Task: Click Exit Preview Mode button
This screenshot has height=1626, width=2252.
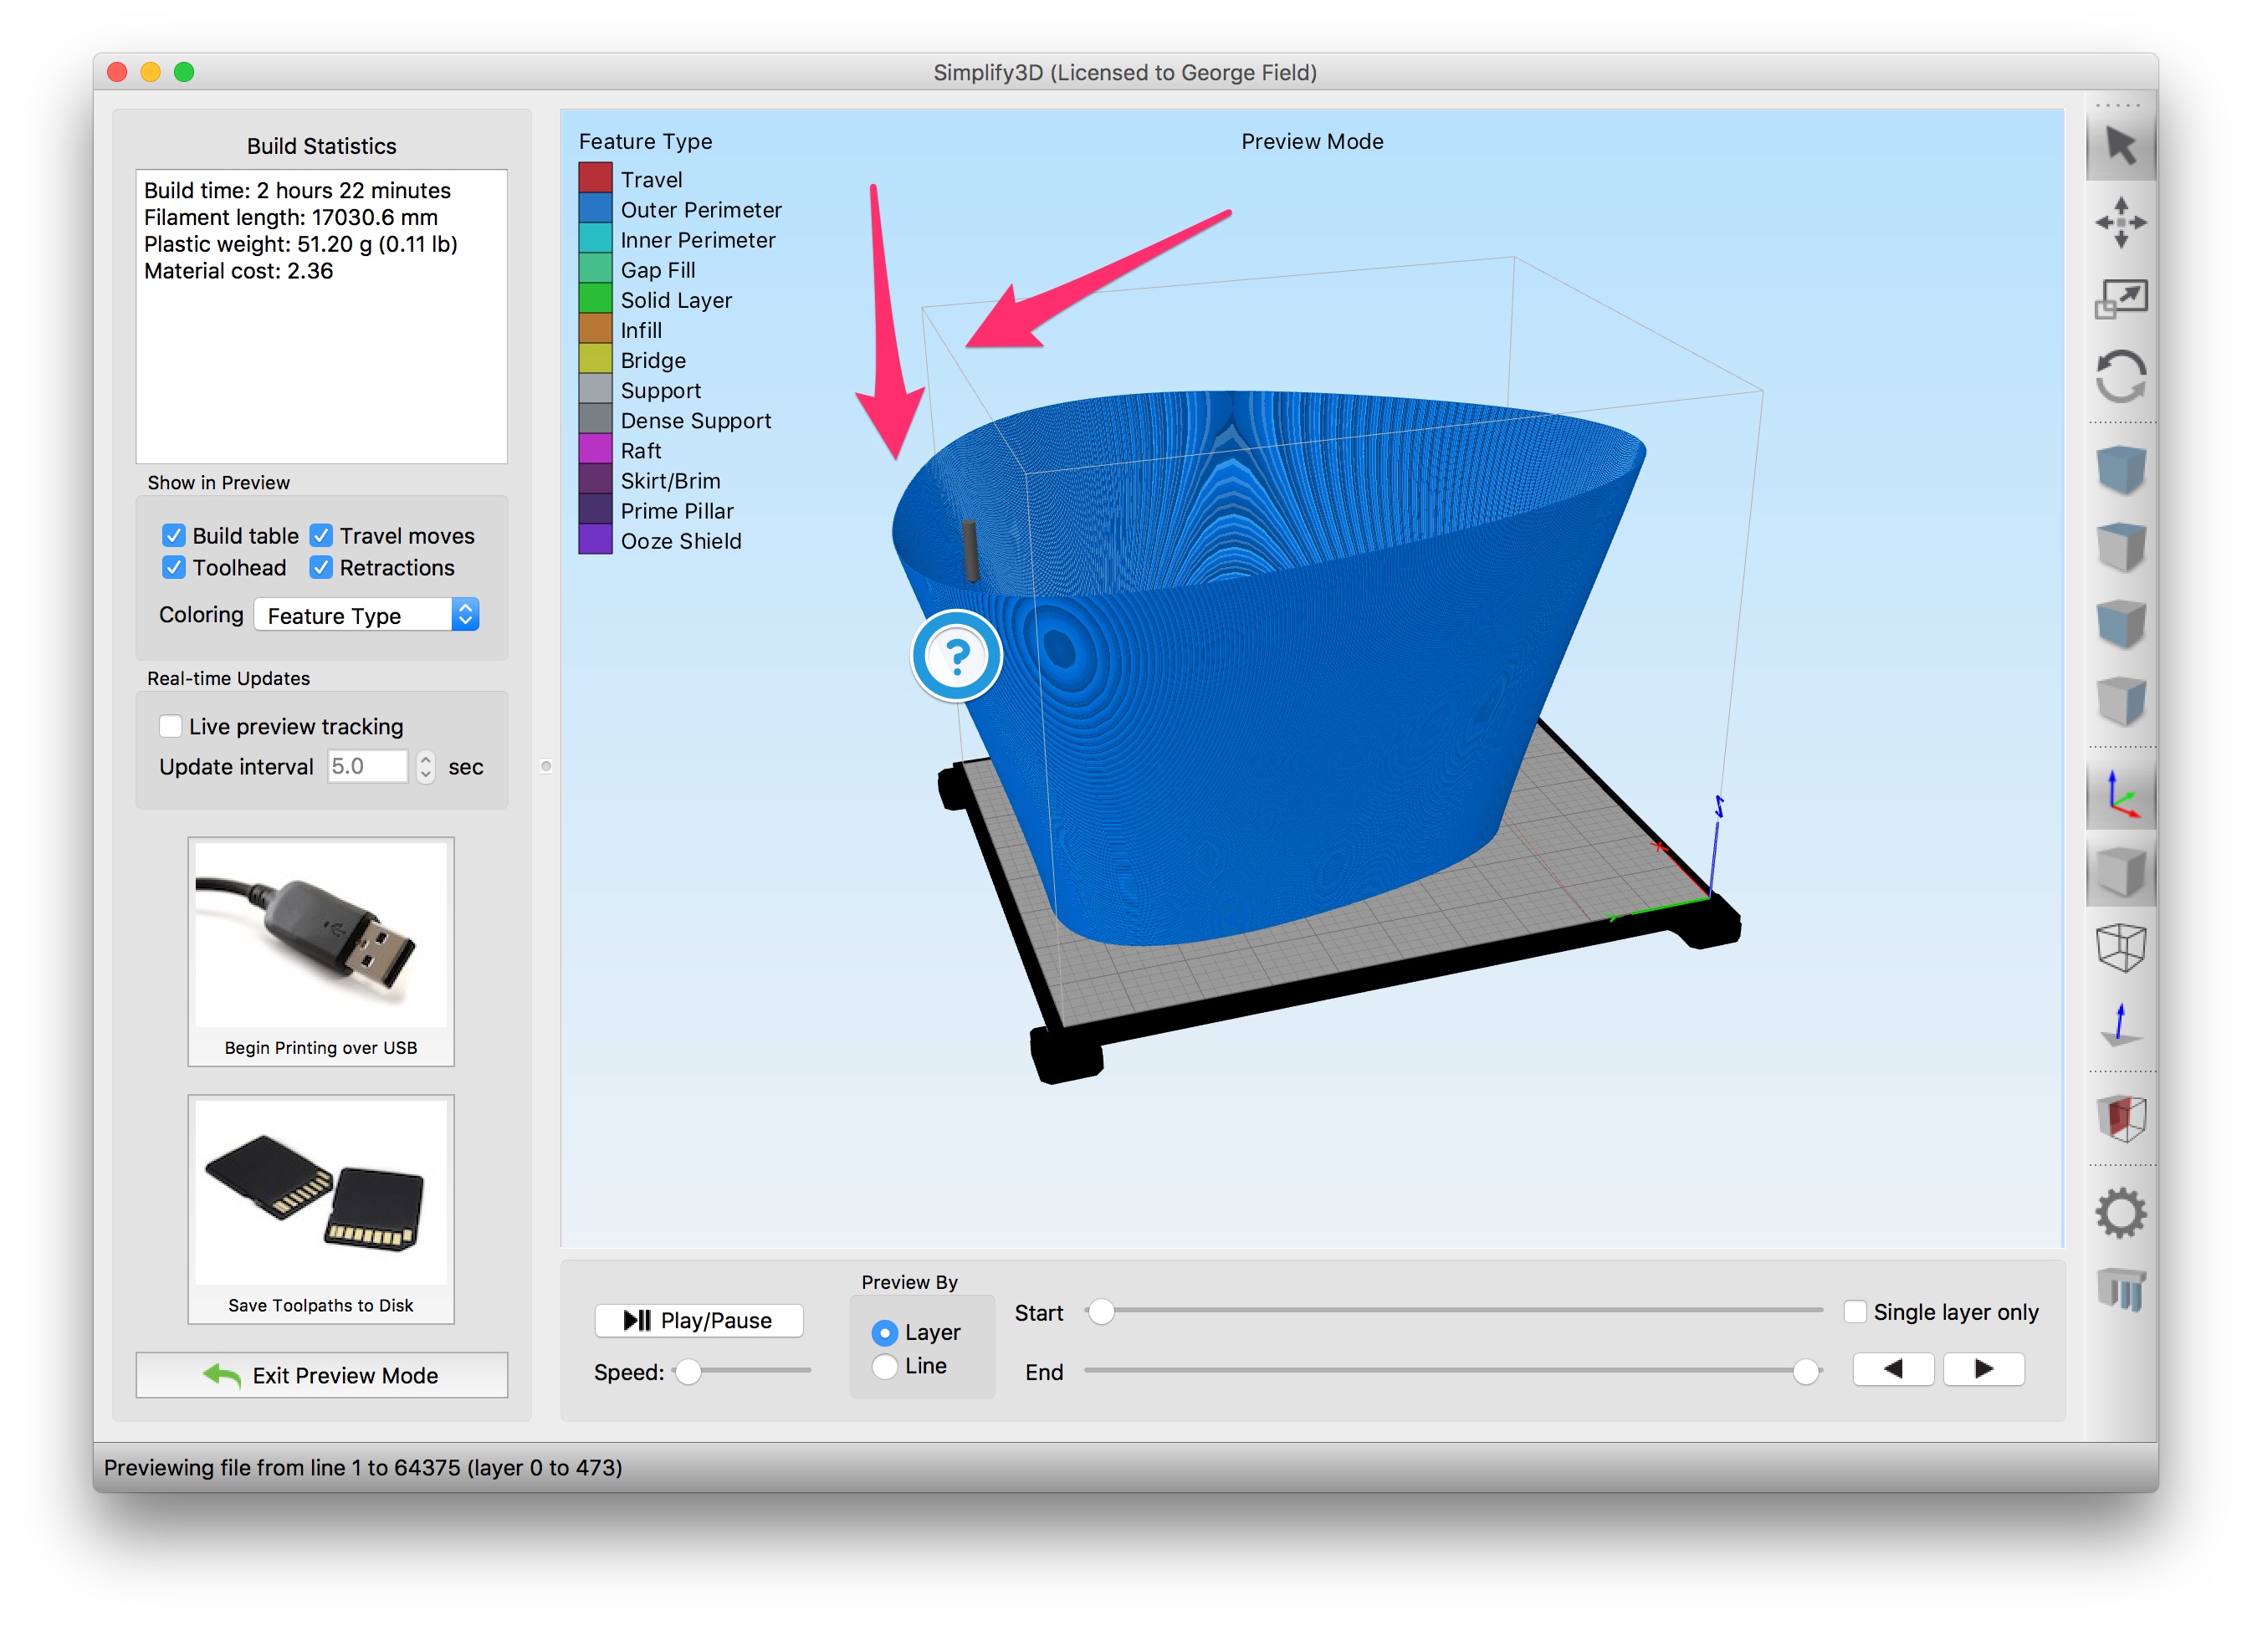Action: point(320,1375)
